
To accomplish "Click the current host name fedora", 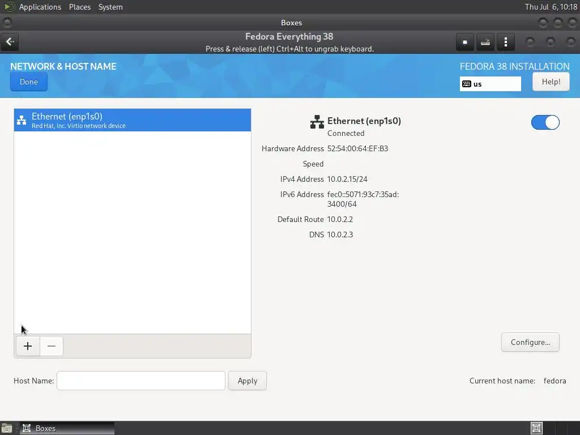I will tap(555, 381).
